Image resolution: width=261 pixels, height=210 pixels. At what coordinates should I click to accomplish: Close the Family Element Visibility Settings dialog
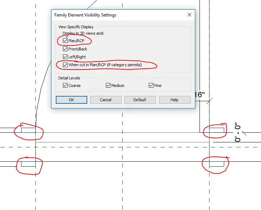click(189, 15)
